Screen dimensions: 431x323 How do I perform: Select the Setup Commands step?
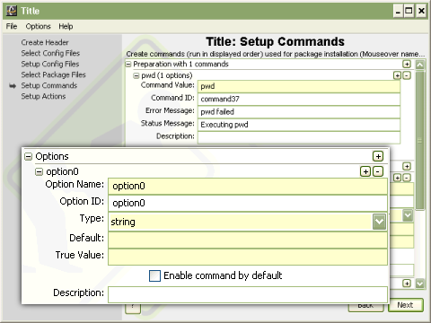point(49,85)
